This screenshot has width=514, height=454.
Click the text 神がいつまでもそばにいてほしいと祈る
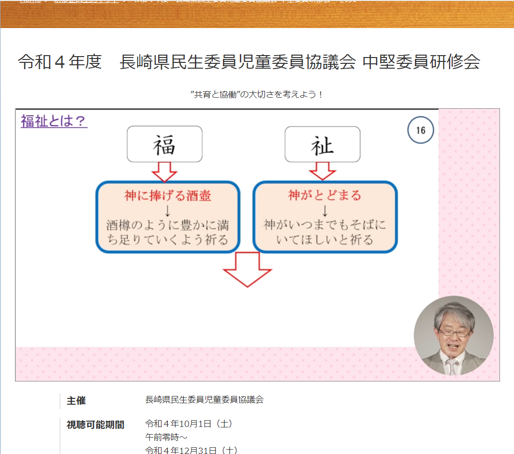[x=324, y=232]
